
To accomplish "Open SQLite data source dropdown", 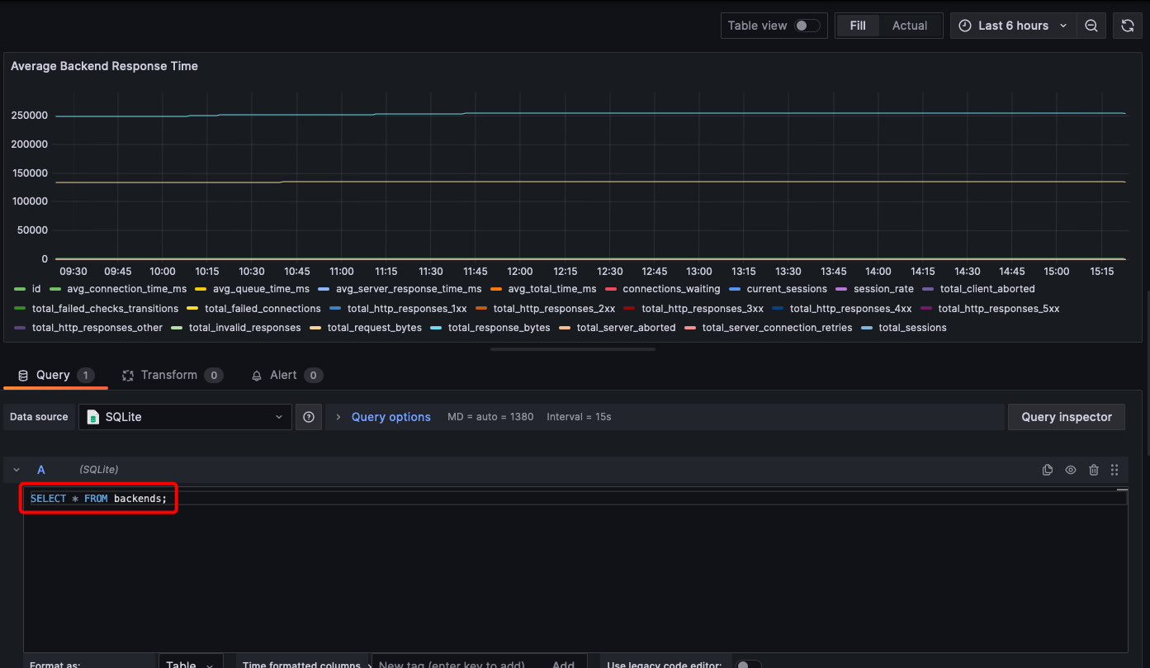I will (185, 417).
